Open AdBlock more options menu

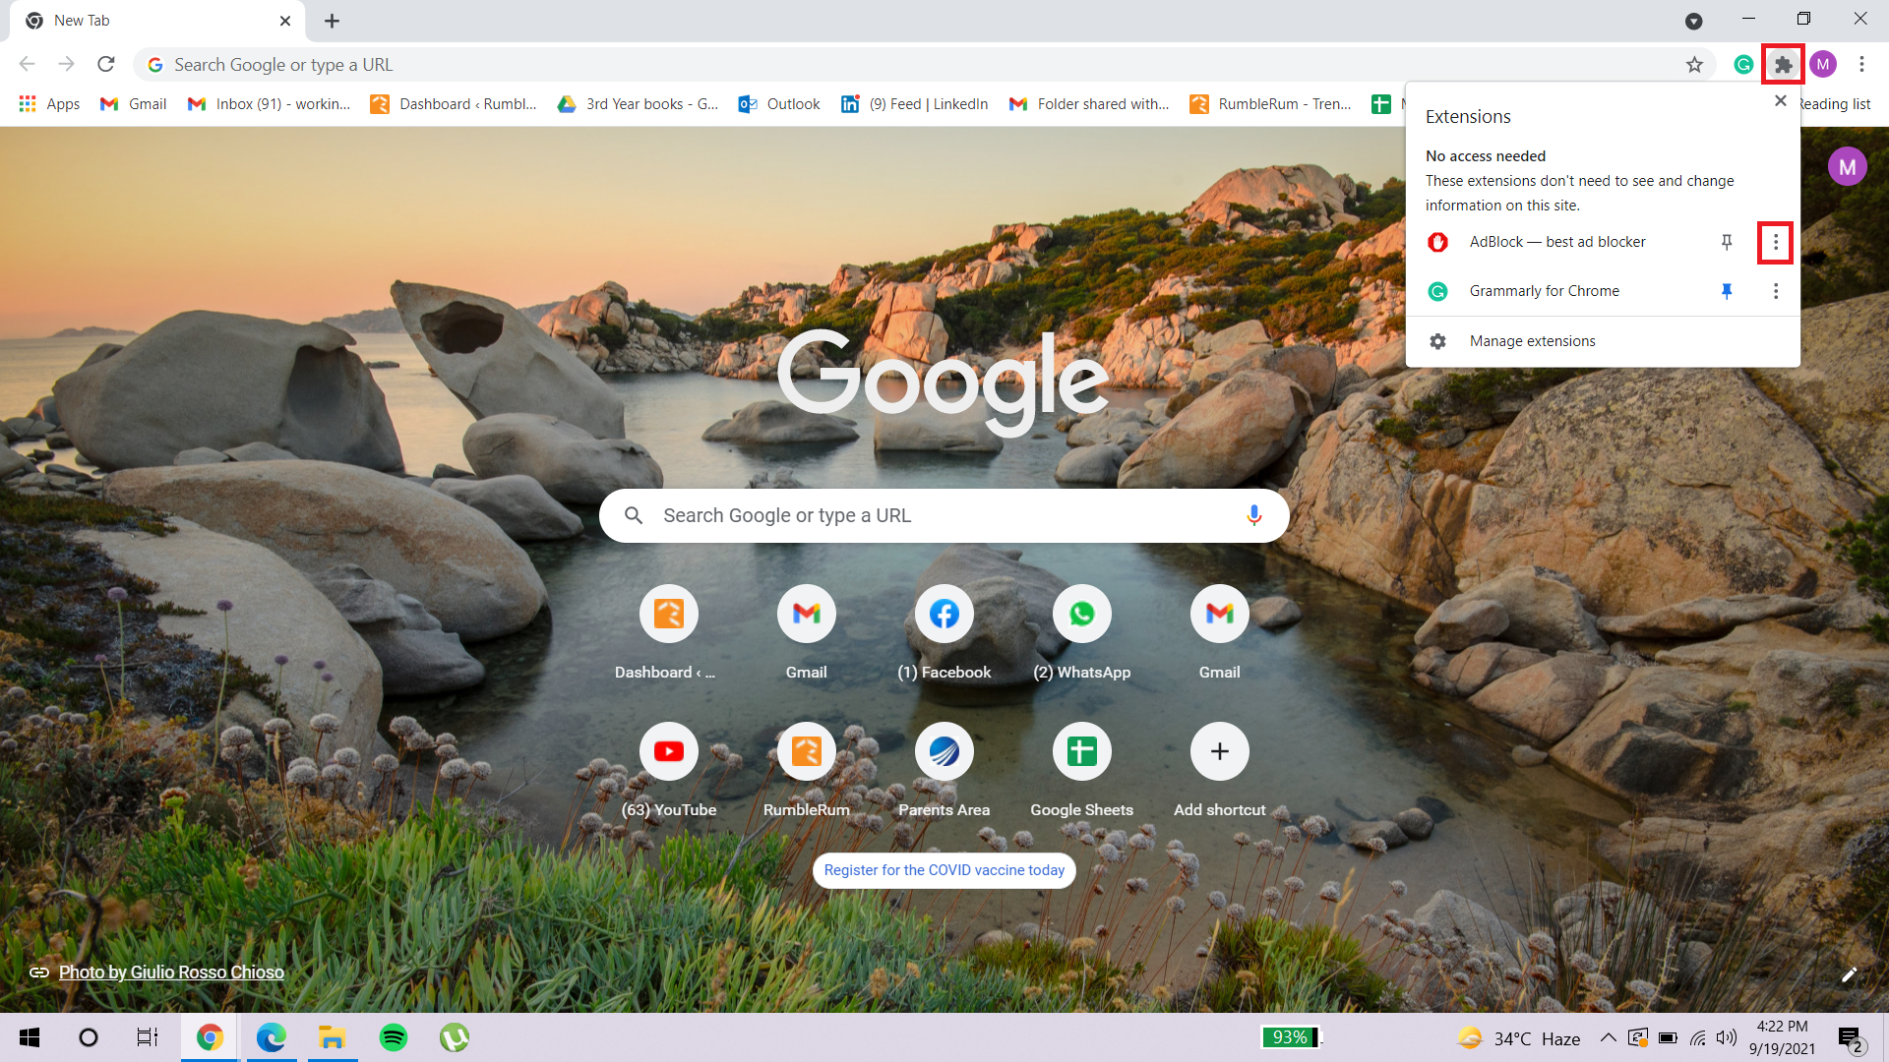(x=1776, y=242)
